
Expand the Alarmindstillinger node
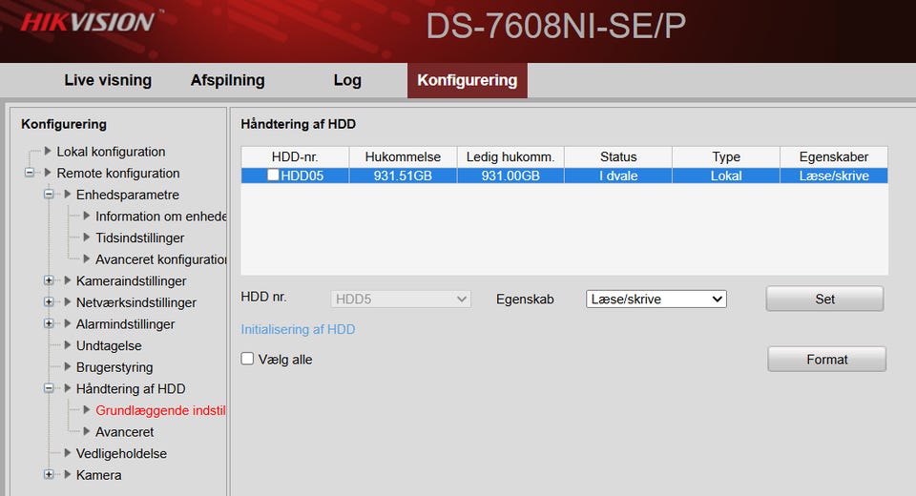[x=49, y=323]
